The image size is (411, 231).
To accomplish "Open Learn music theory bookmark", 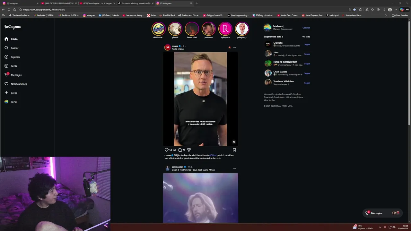I will point(133,15).
